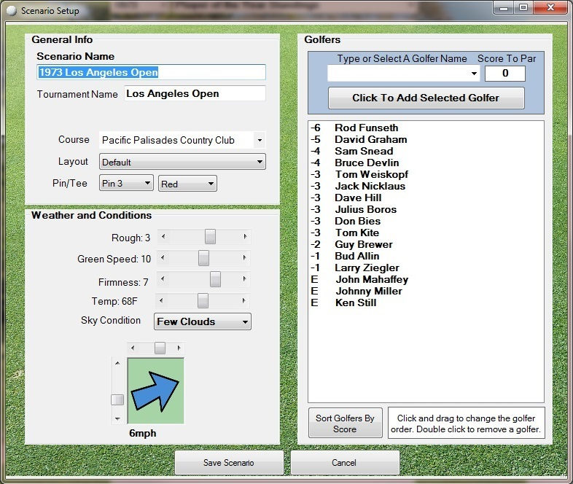Expand the Sky Condition dropdown
The width and height of the screenshot is (573, 484).
pos(245,321)
